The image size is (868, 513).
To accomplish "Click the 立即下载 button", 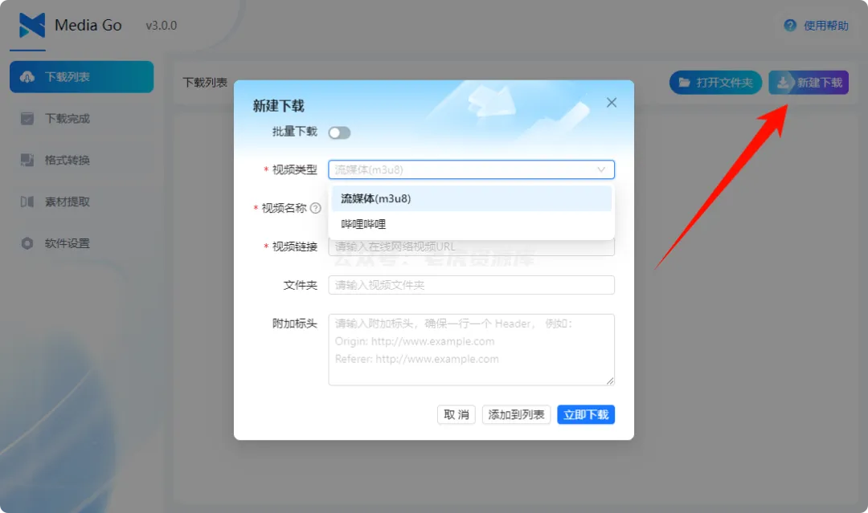I will tap(586, 414).
